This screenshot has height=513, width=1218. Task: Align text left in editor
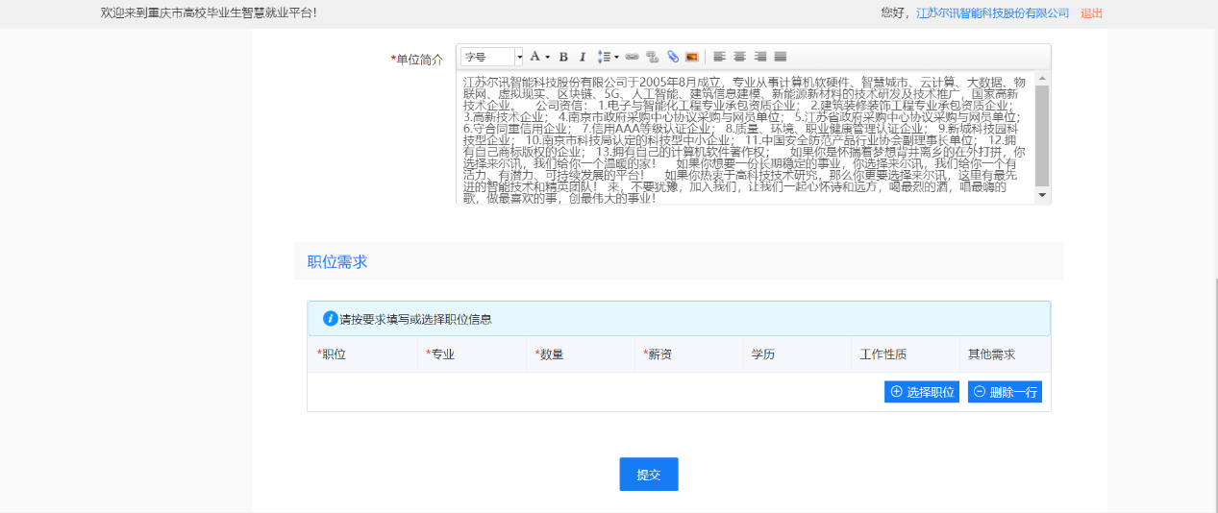[x=719, y=57]
